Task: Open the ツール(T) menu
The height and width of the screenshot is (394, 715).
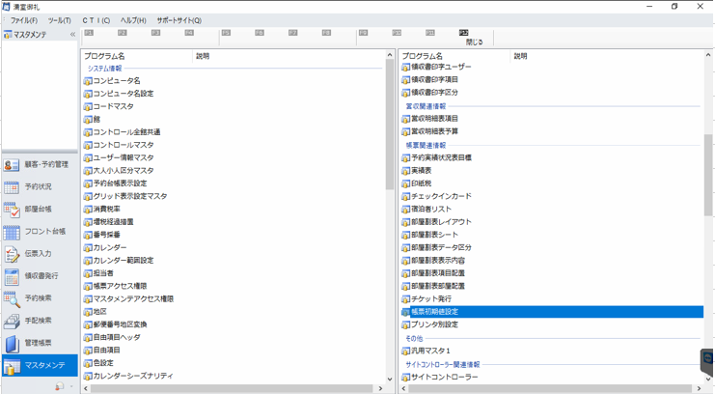Action: coord(60,20)
